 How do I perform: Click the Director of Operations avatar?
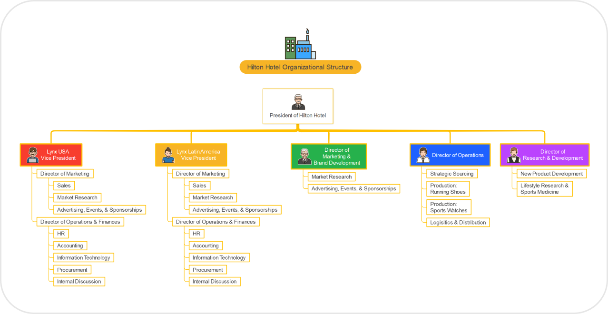tap(423, 155)
